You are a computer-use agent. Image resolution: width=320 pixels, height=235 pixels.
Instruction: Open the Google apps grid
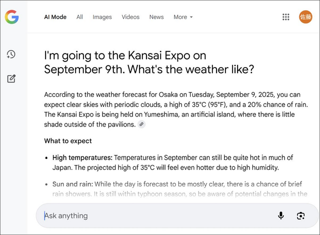pos(285,17)
